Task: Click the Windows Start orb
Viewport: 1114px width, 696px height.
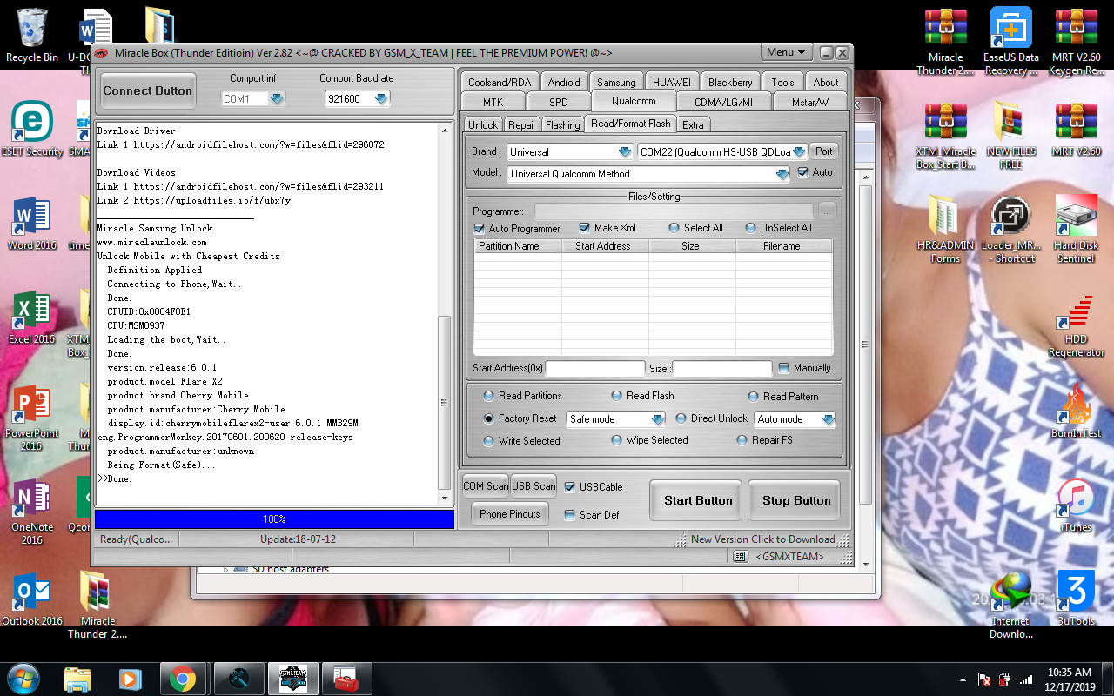Action: tap(23, 678)
